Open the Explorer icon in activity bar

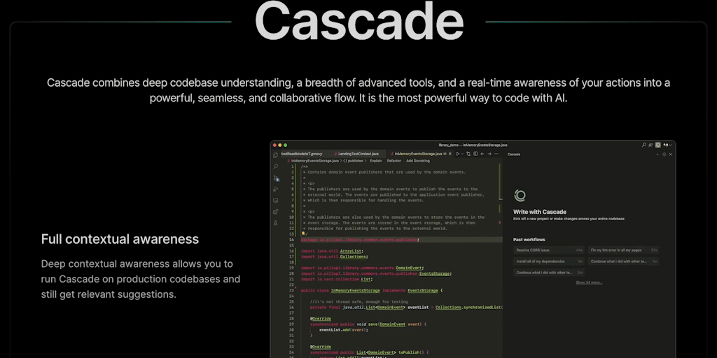(x=276, y=155)
